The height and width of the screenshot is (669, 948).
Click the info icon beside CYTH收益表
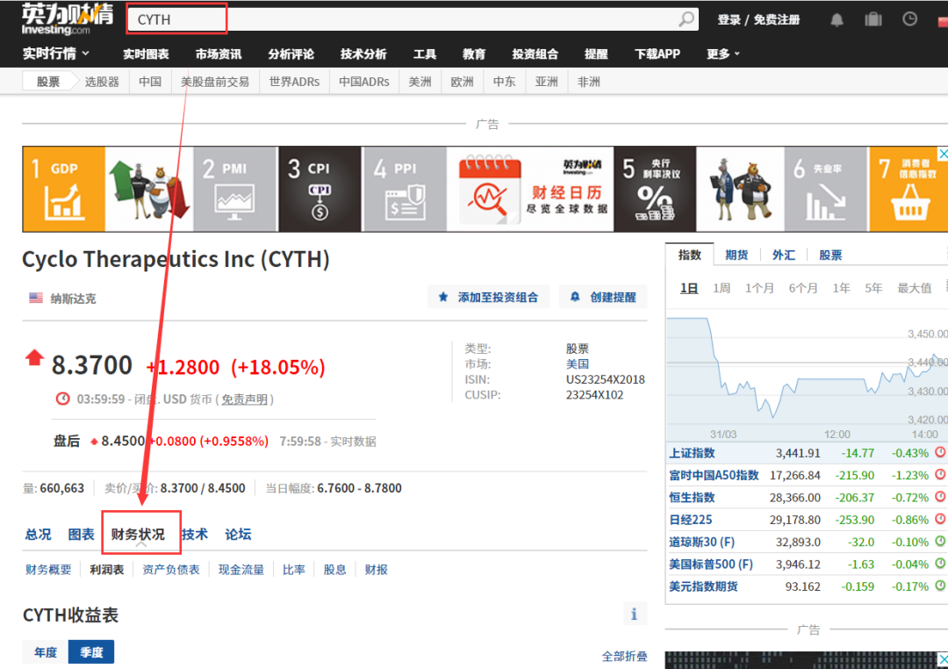pyautogui.click(x=635, y=613)
